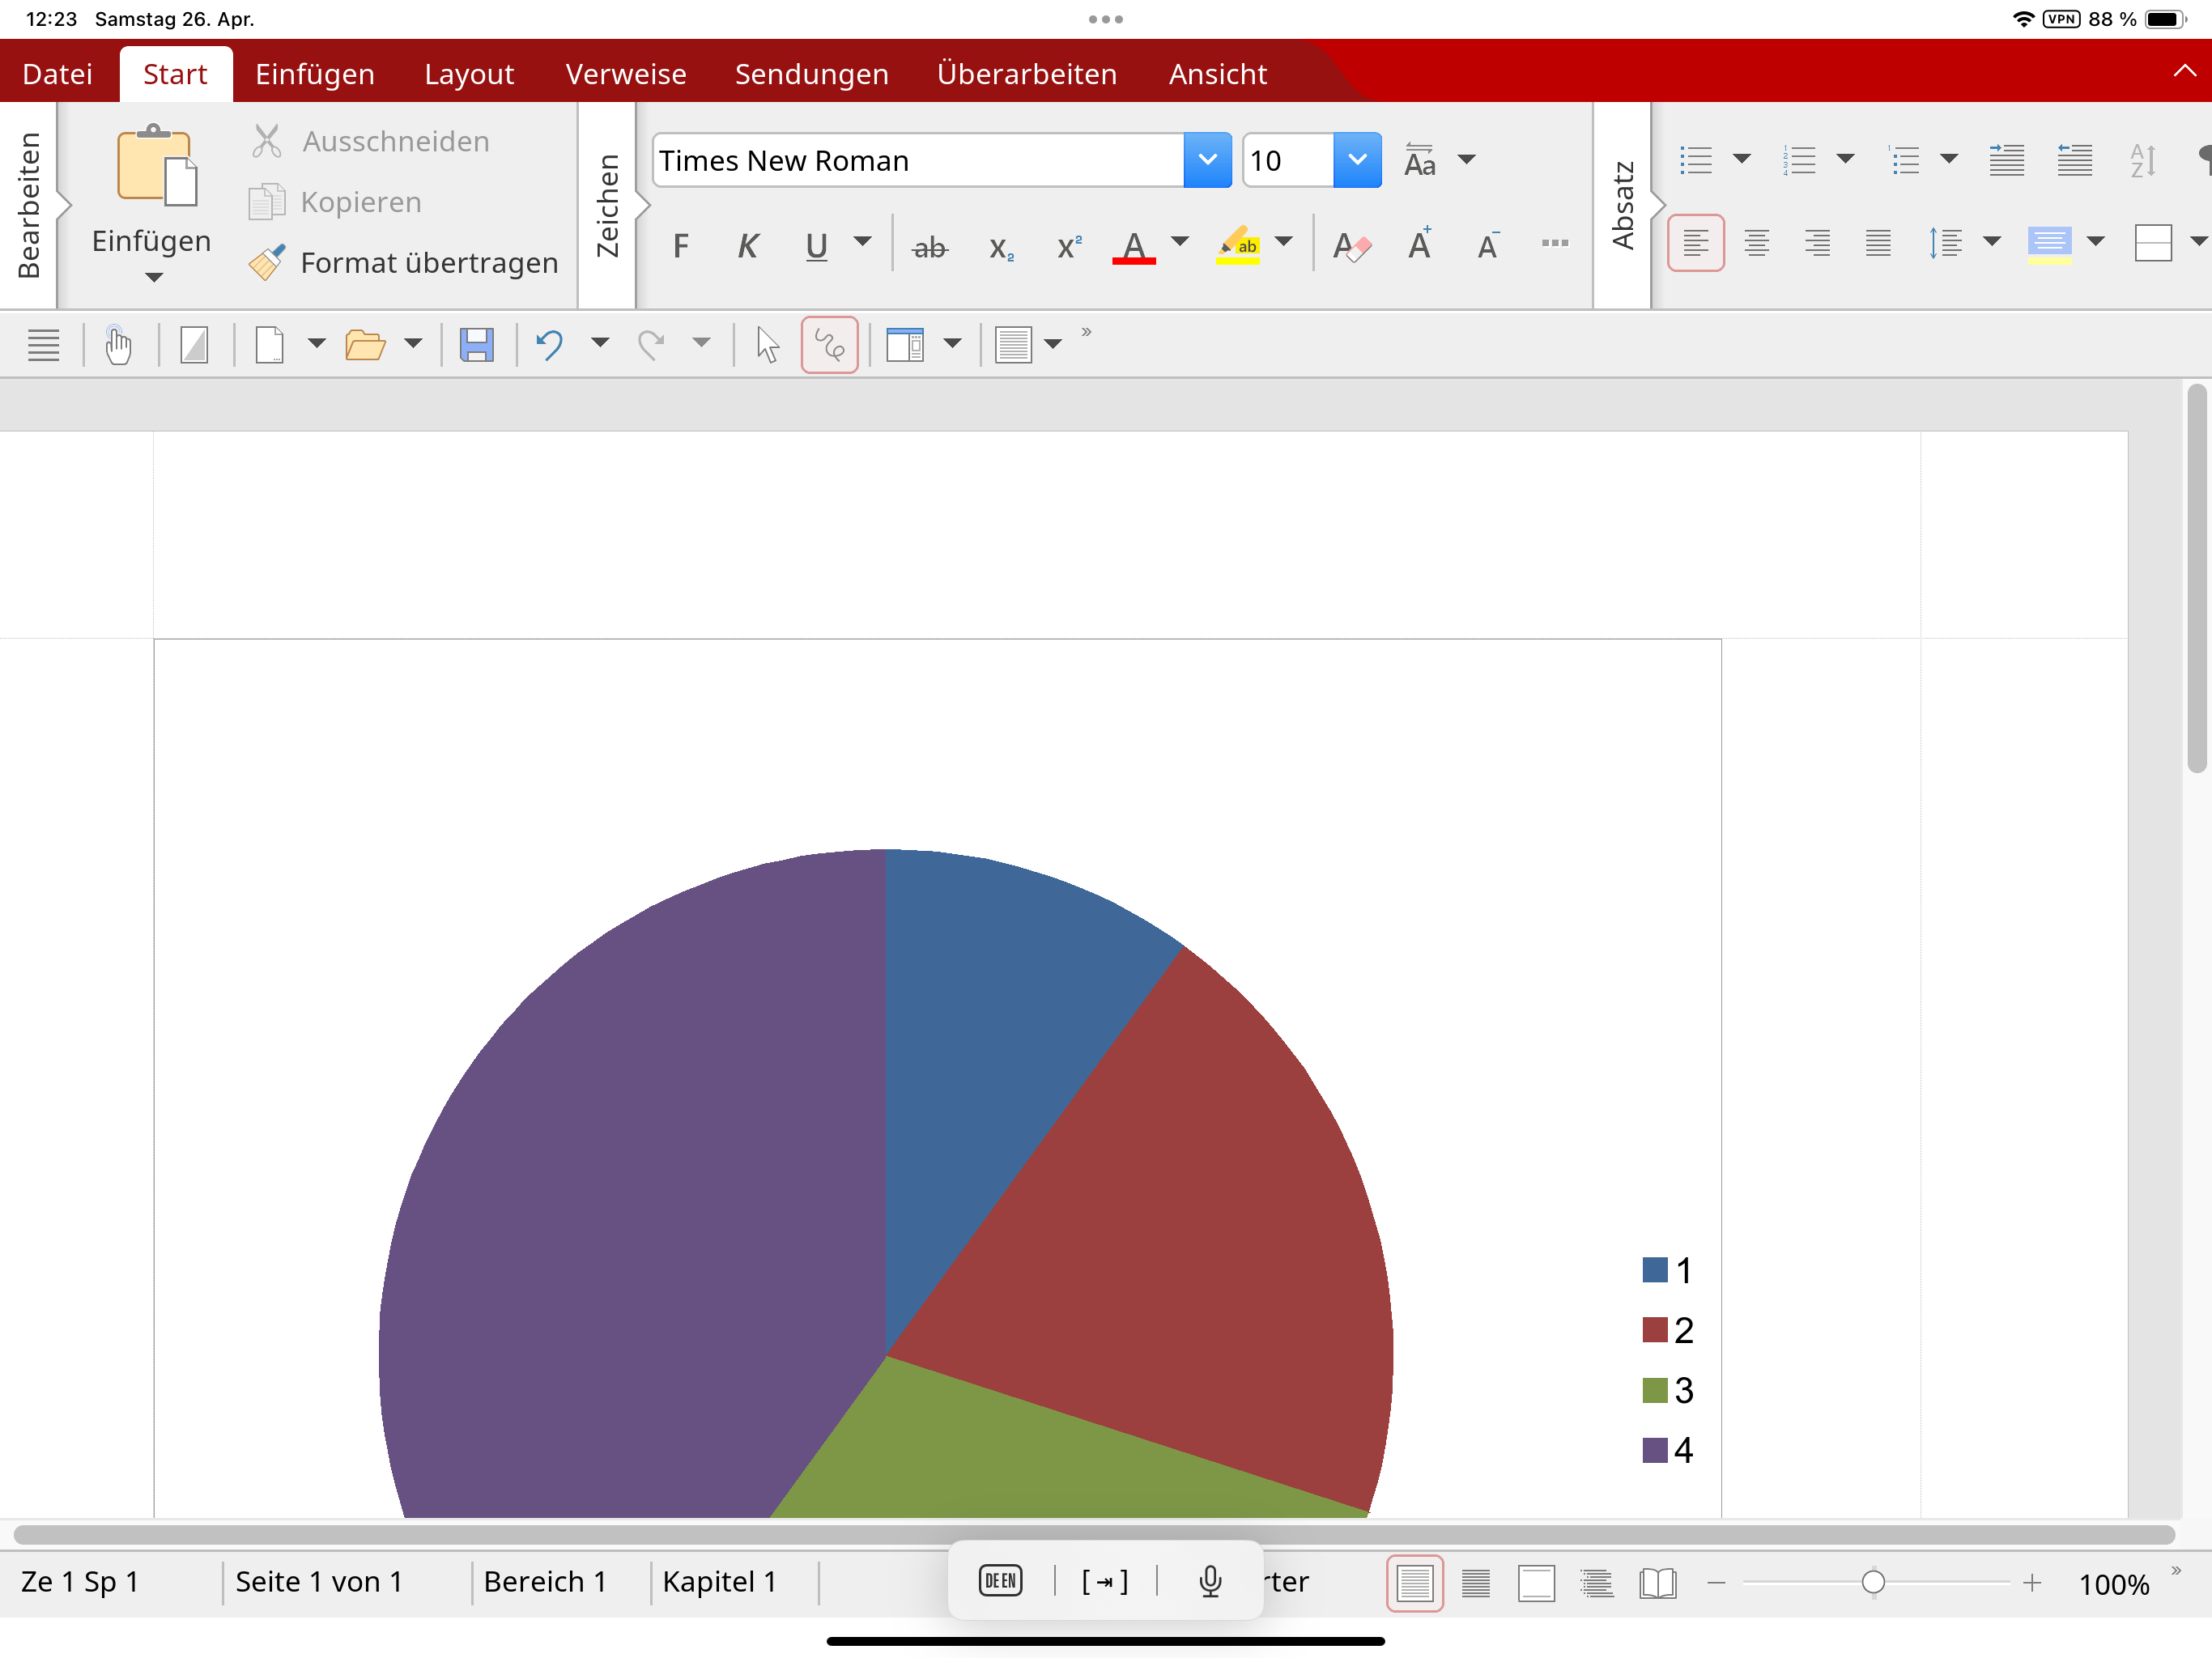Click the Einfügen paste button

tap(153, 190)
